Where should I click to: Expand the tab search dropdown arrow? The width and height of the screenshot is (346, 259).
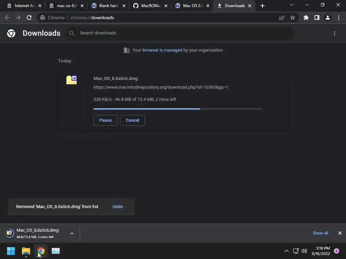click(292, 5)
